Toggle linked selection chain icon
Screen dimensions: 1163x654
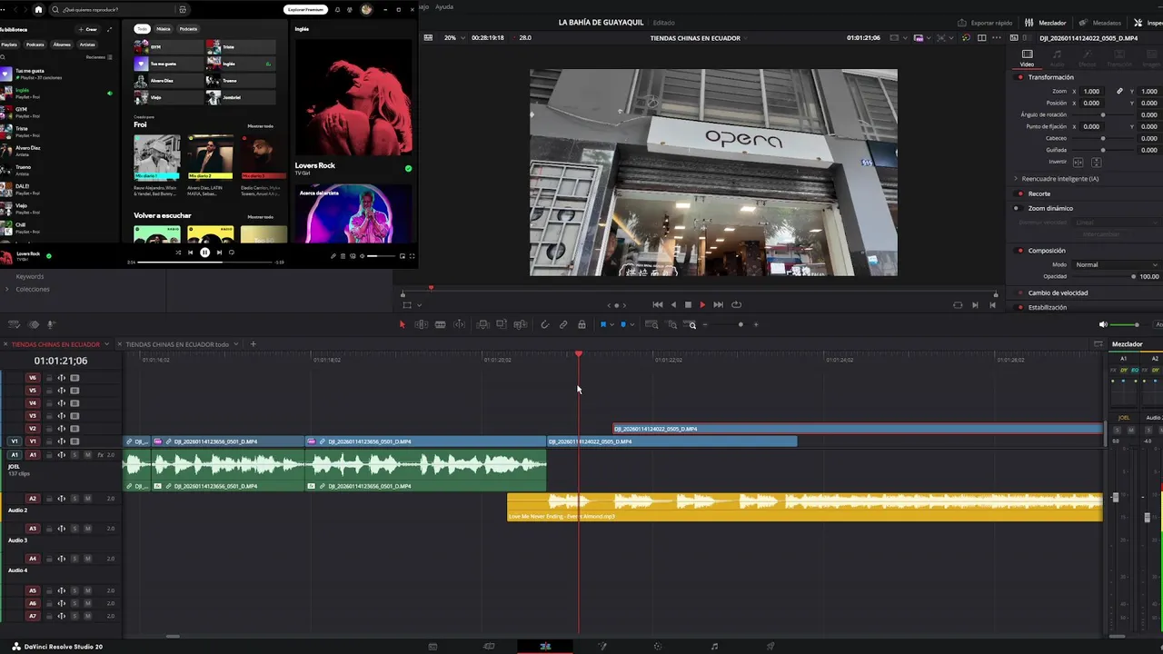tap(563, 324)
